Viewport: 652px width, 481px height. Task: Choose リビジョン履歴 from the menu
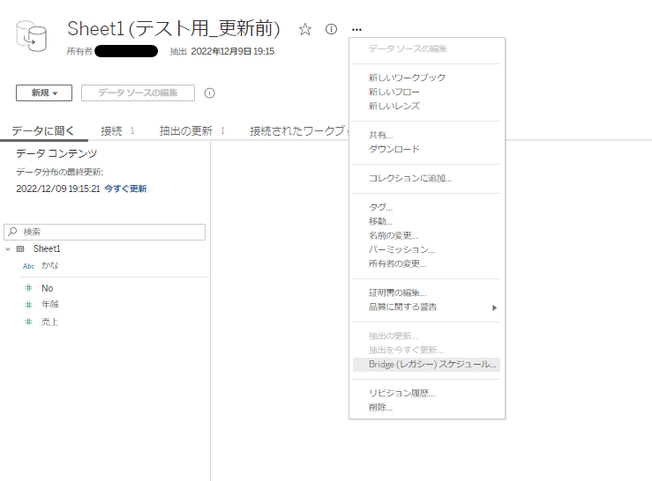pyautogui.click(x=401, y=393)
